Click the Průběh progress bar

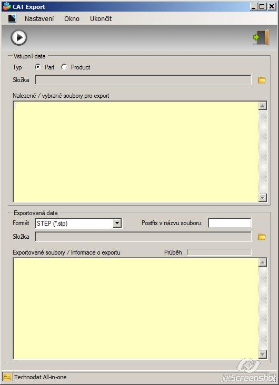tap(220, 252)
